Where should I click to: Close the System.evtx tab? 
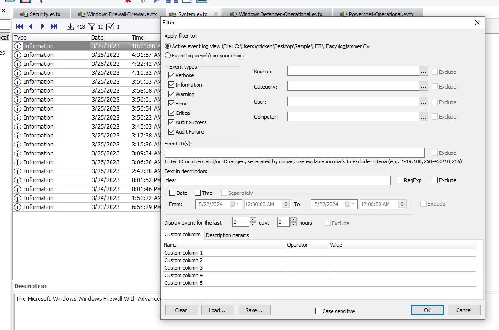click(x=216, y=14)
